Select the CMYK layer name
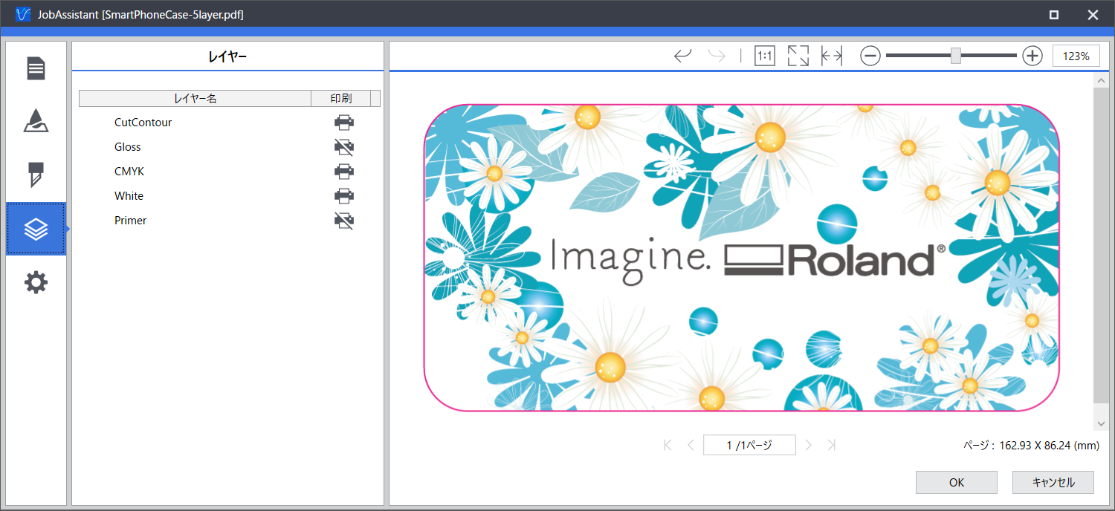1115x511 pixels. pos(129,172)
